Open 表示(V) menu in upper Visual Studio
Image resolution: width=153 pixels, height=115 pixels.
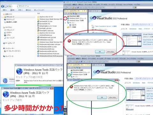point(81,4)
